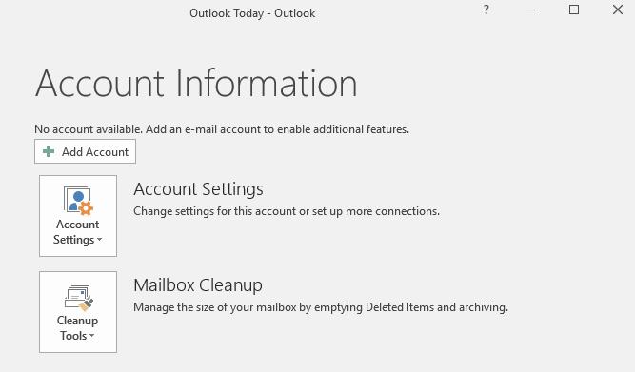Click the 'No account available' message text
This screenshot has height=372, width=635.
[x=222, y=129]
